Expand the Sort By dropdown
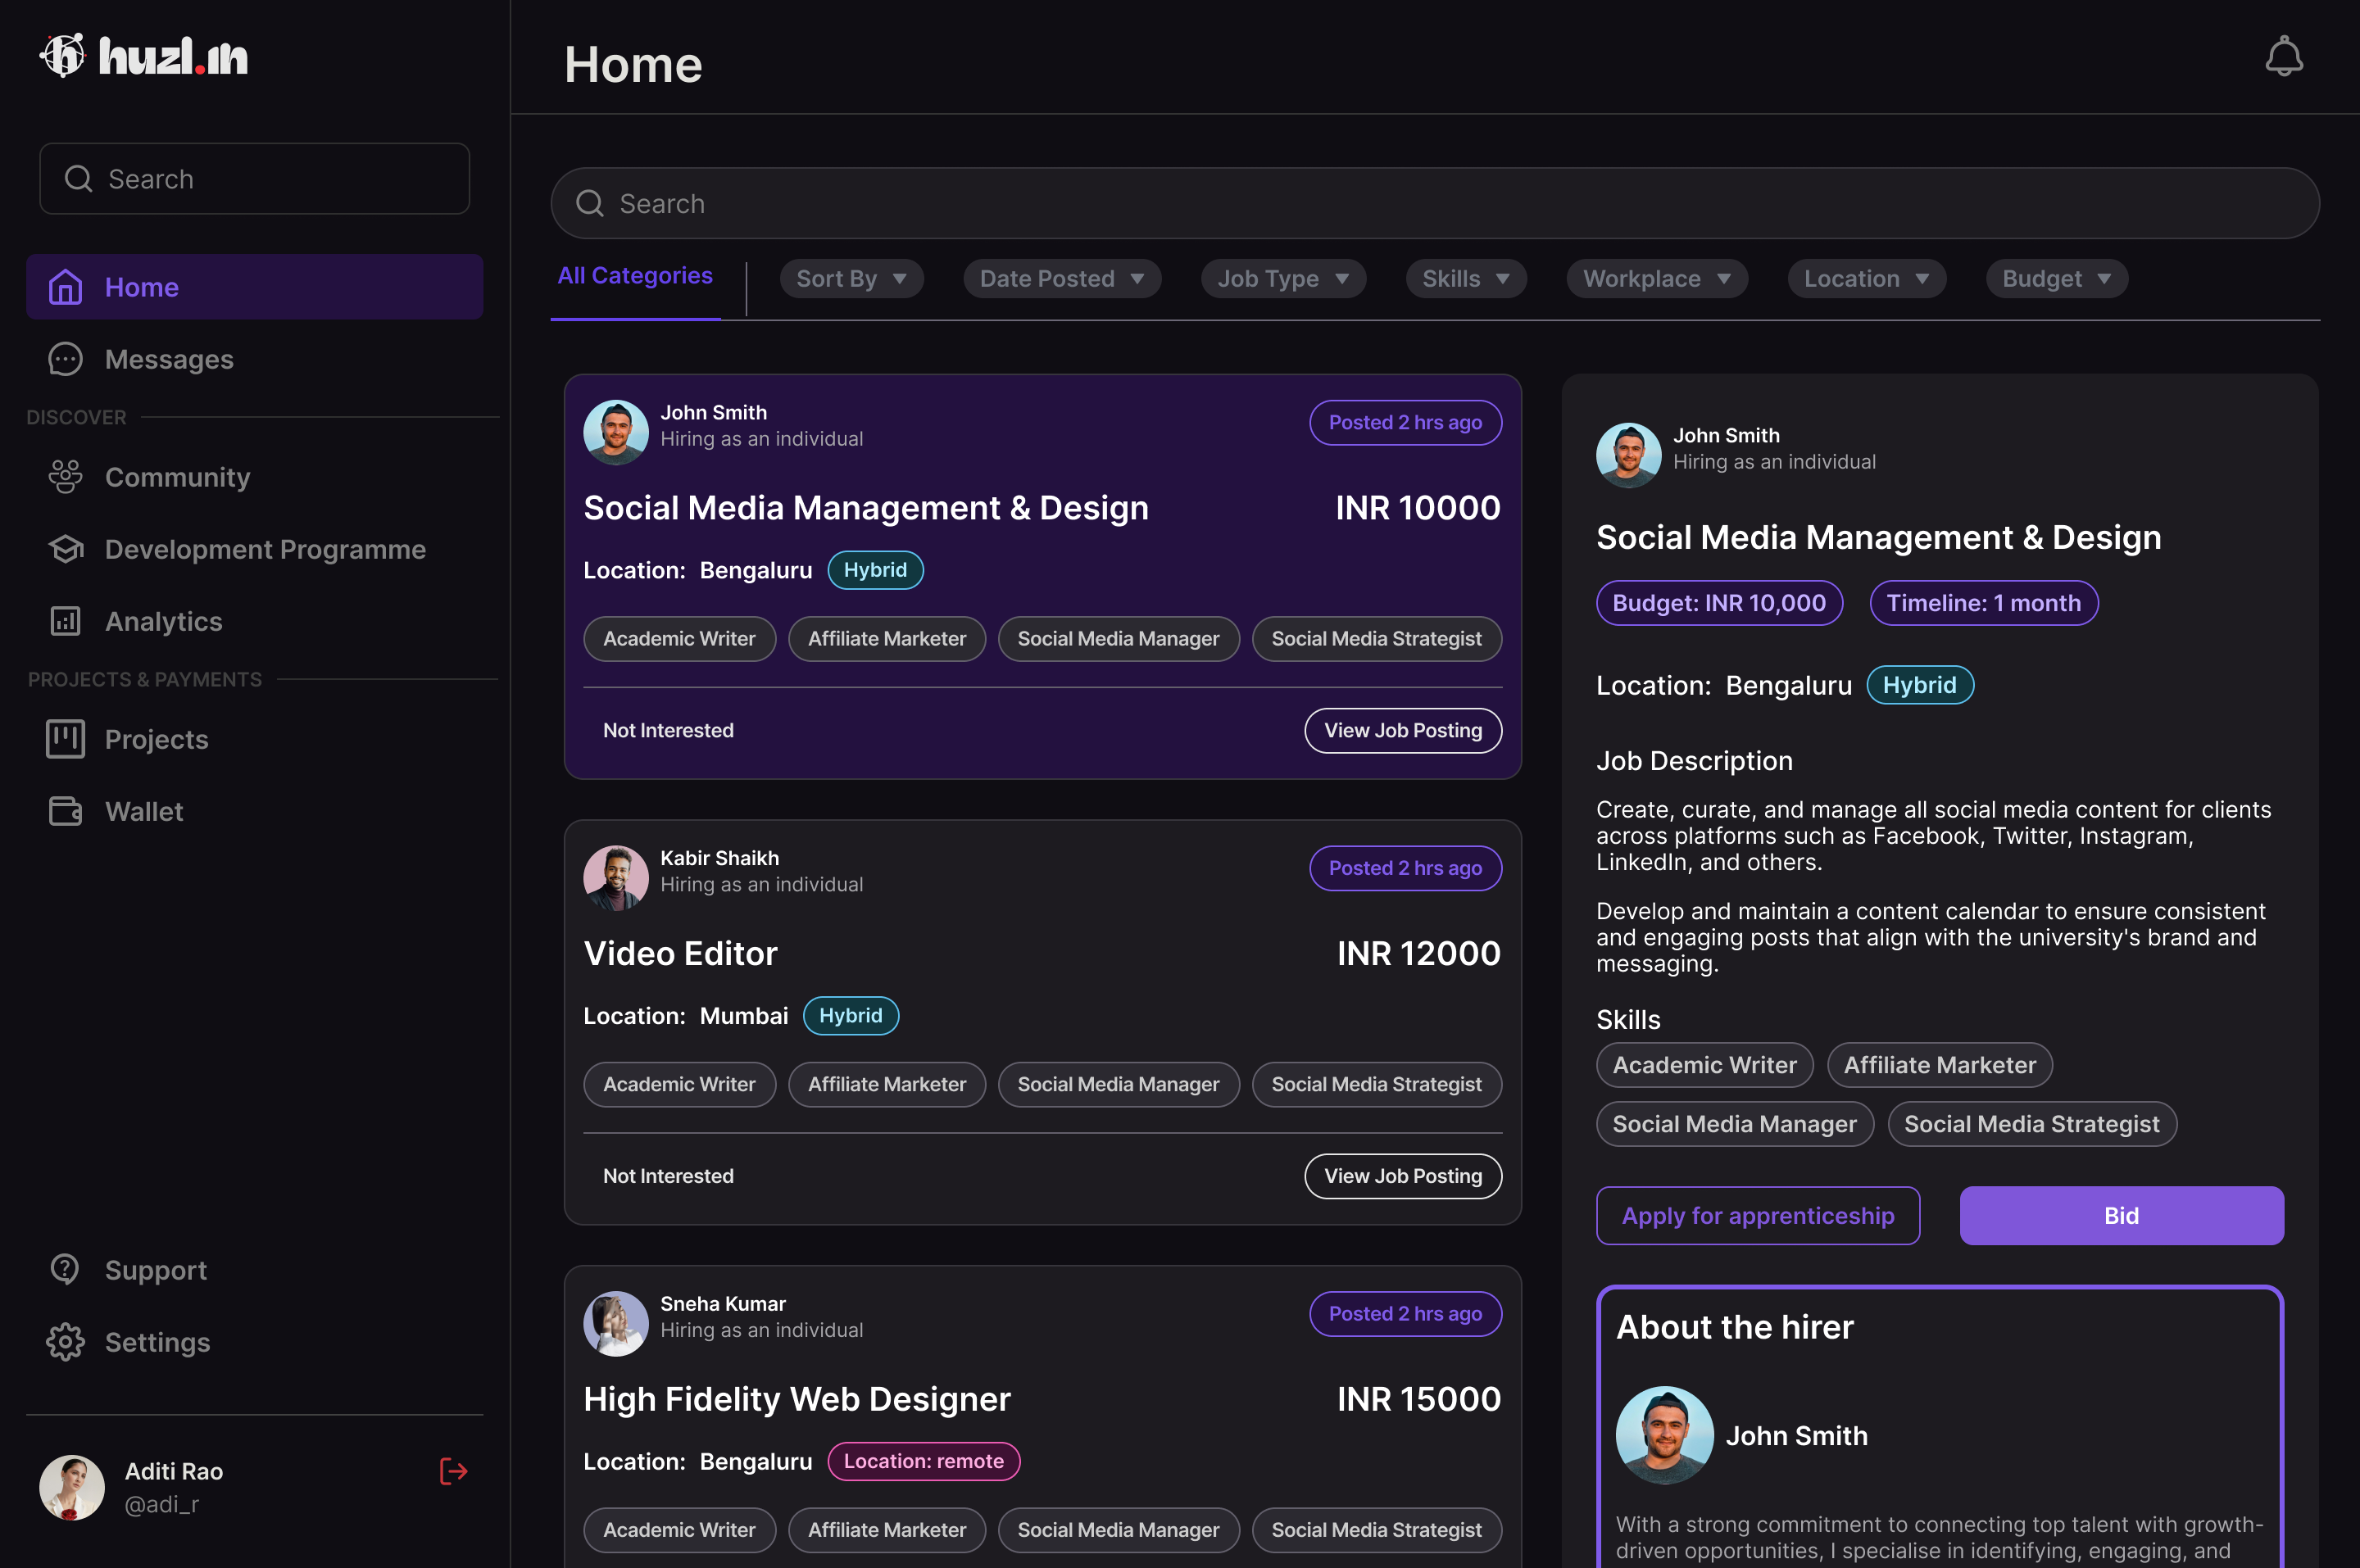Screen dimensions: 2360x1568 tap(851, 279)
